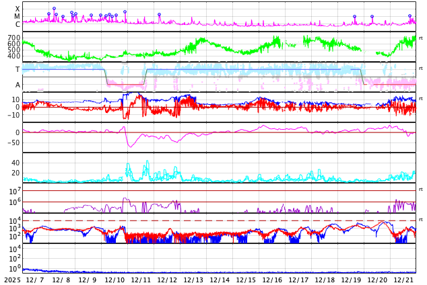Click the 2025 year label
This screenshot has width=427, height=285.
click(11, 280)
